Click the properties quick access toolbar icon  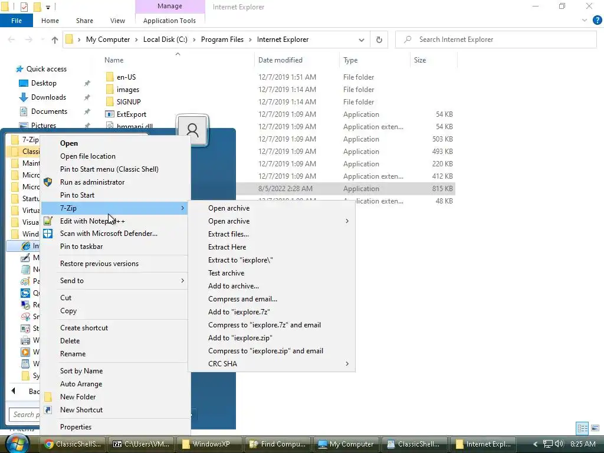click(x=24, y=7)
